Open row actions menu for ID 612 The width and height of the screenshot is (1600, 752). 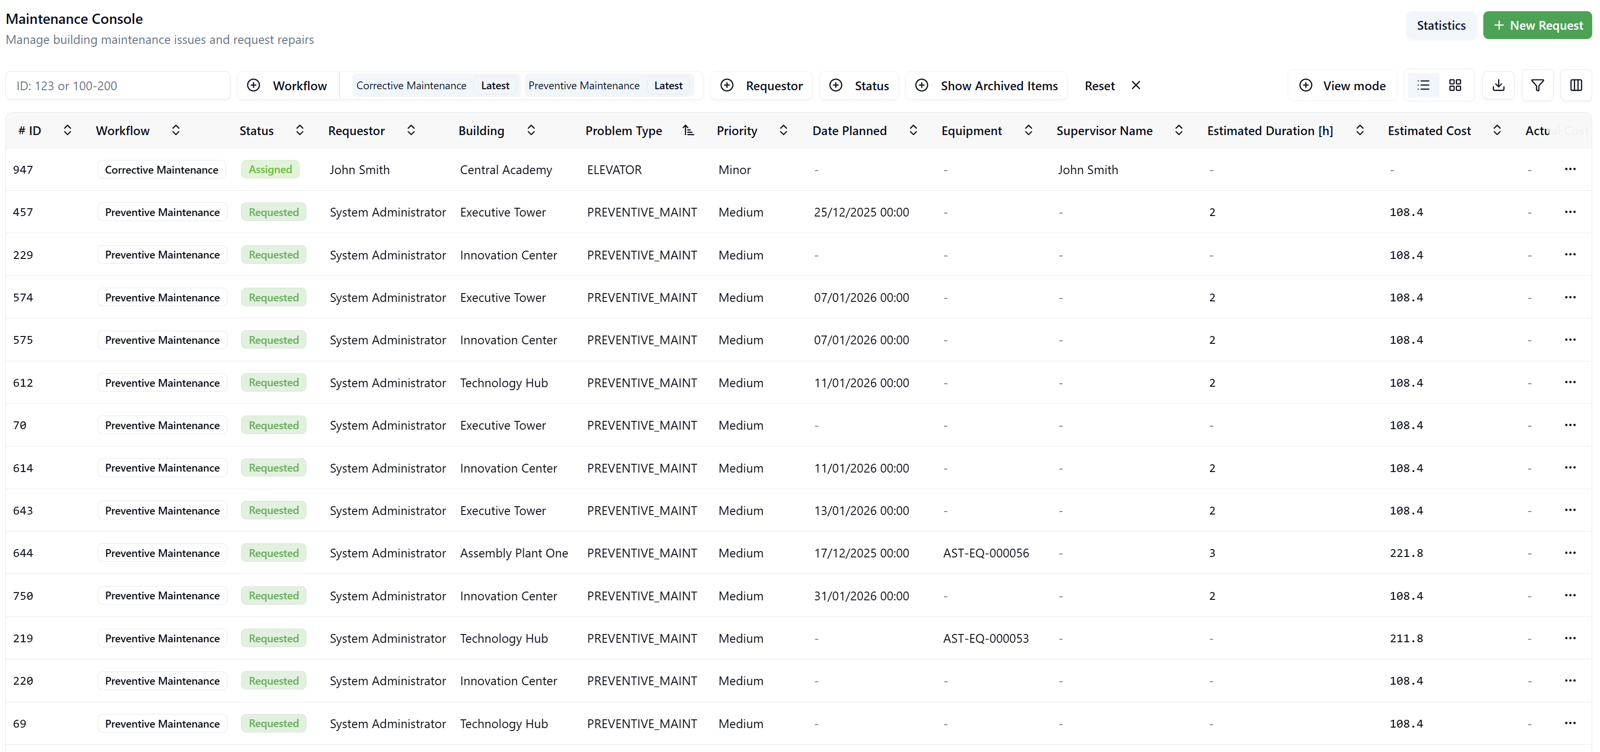tap(1570, 382)
